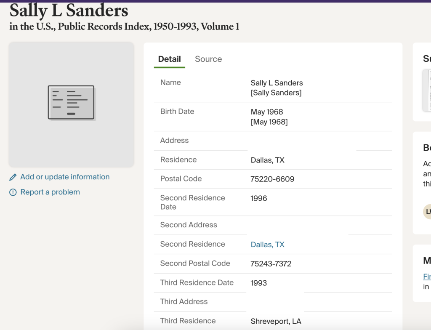Open the Add or update information link
This screenshot has height=330, width=431.
[65, 177]
